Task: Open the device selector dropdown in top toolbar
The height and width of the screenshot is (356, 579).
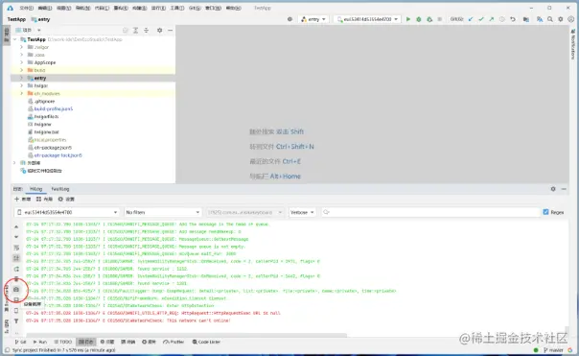Action: (367, 19)
